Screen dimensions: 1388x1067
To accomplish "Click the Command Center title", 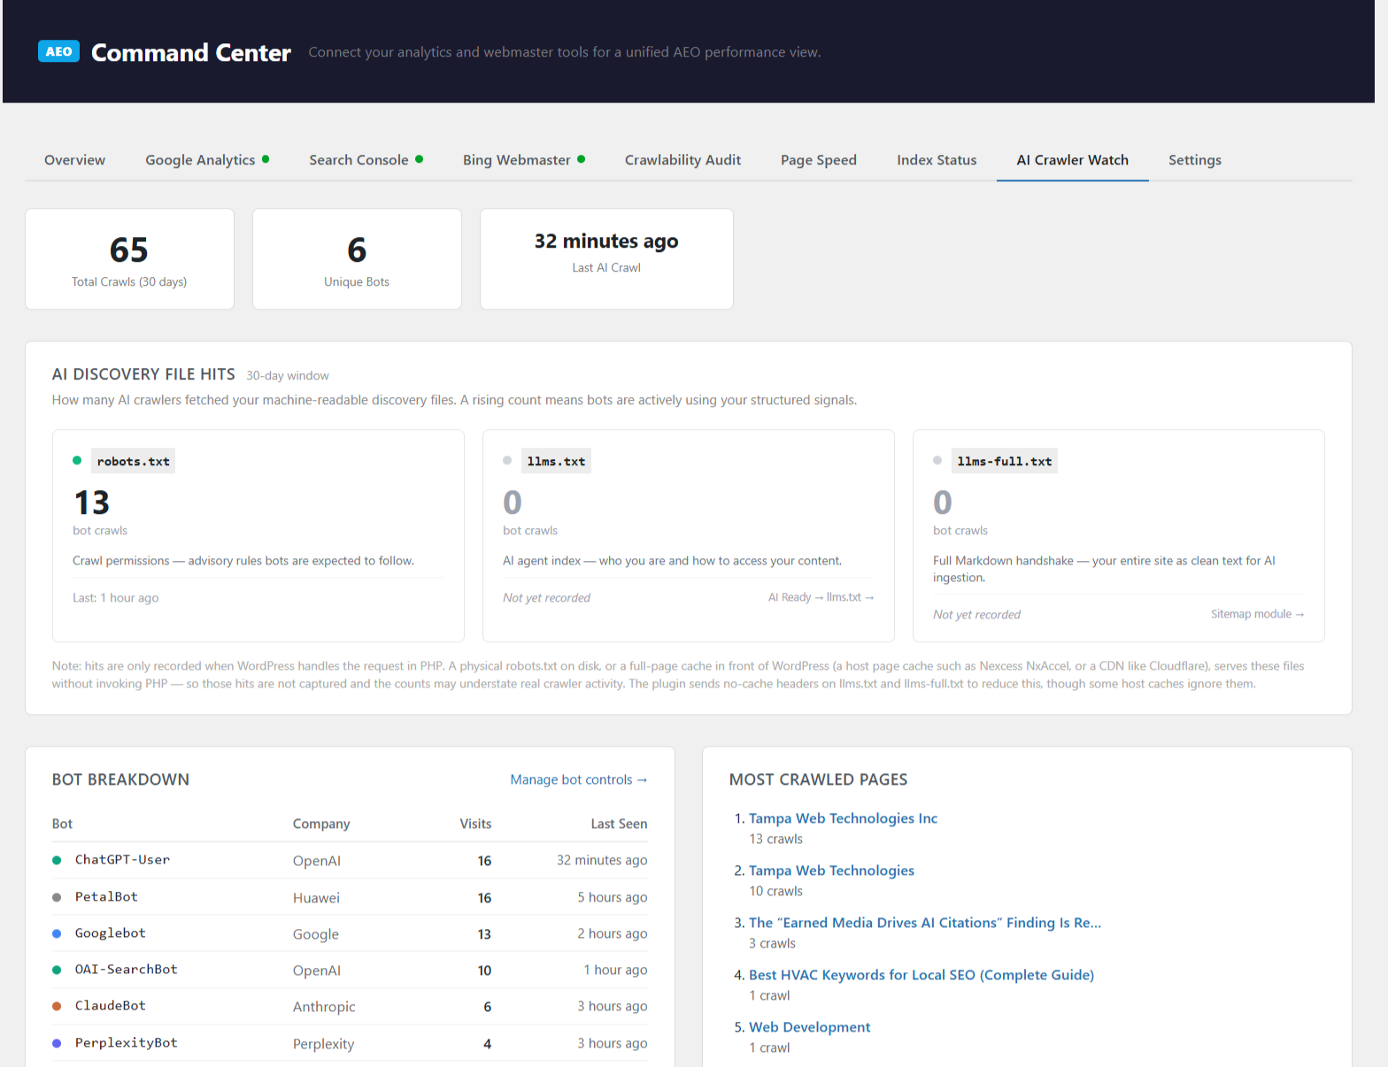I will click(x=191, y=52).
